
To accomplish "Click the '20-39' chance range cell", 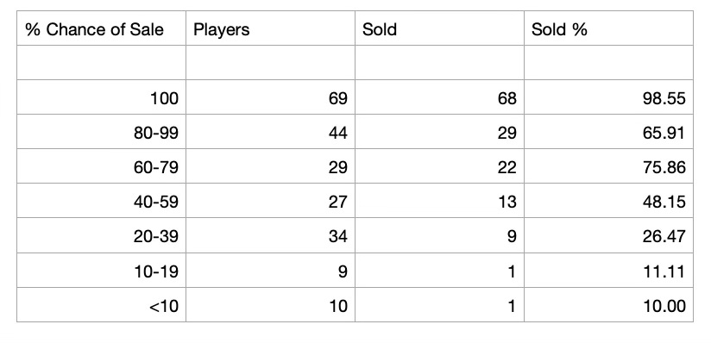I will point(101,235).
